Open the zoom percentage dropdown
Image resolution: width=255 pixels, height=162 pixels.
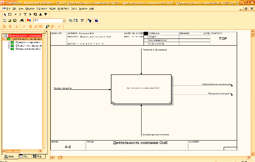64,21
